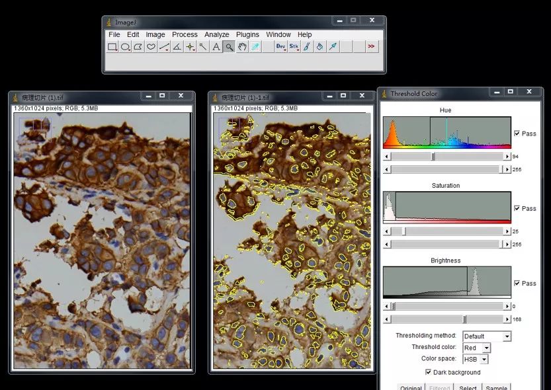This screenshot has width=551, height=390.
Task: Uncheck the Hue Pass checkbox
Action: [x=517, y=134]
